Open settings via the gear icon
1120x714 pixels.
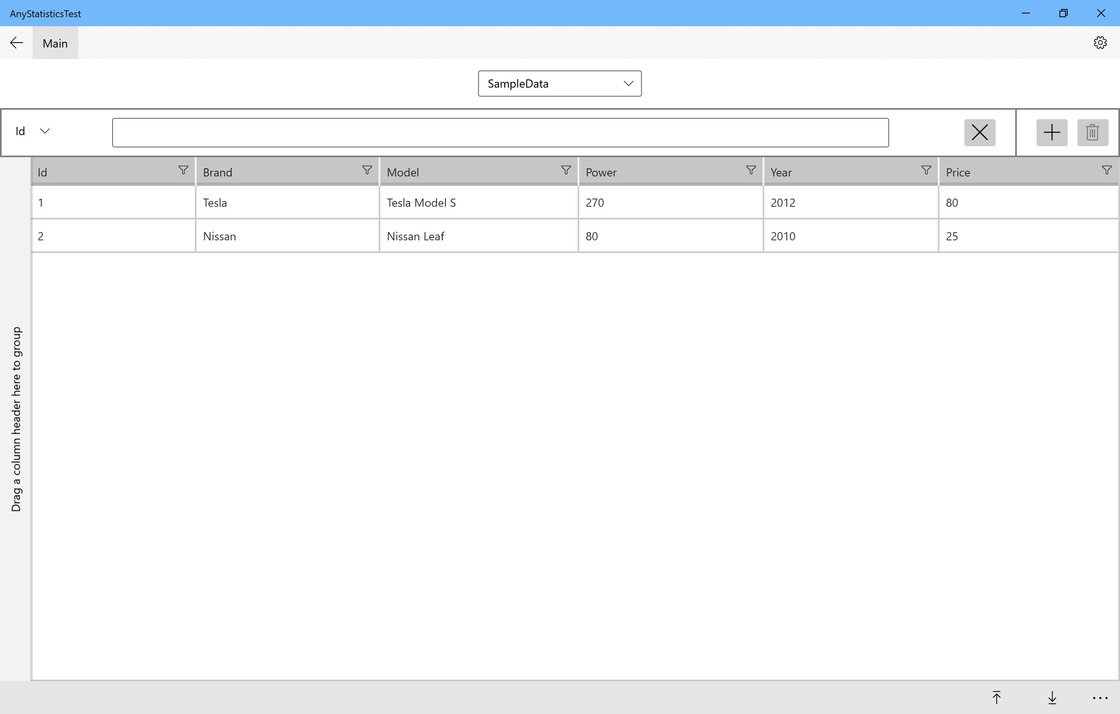click(1100, 43)
